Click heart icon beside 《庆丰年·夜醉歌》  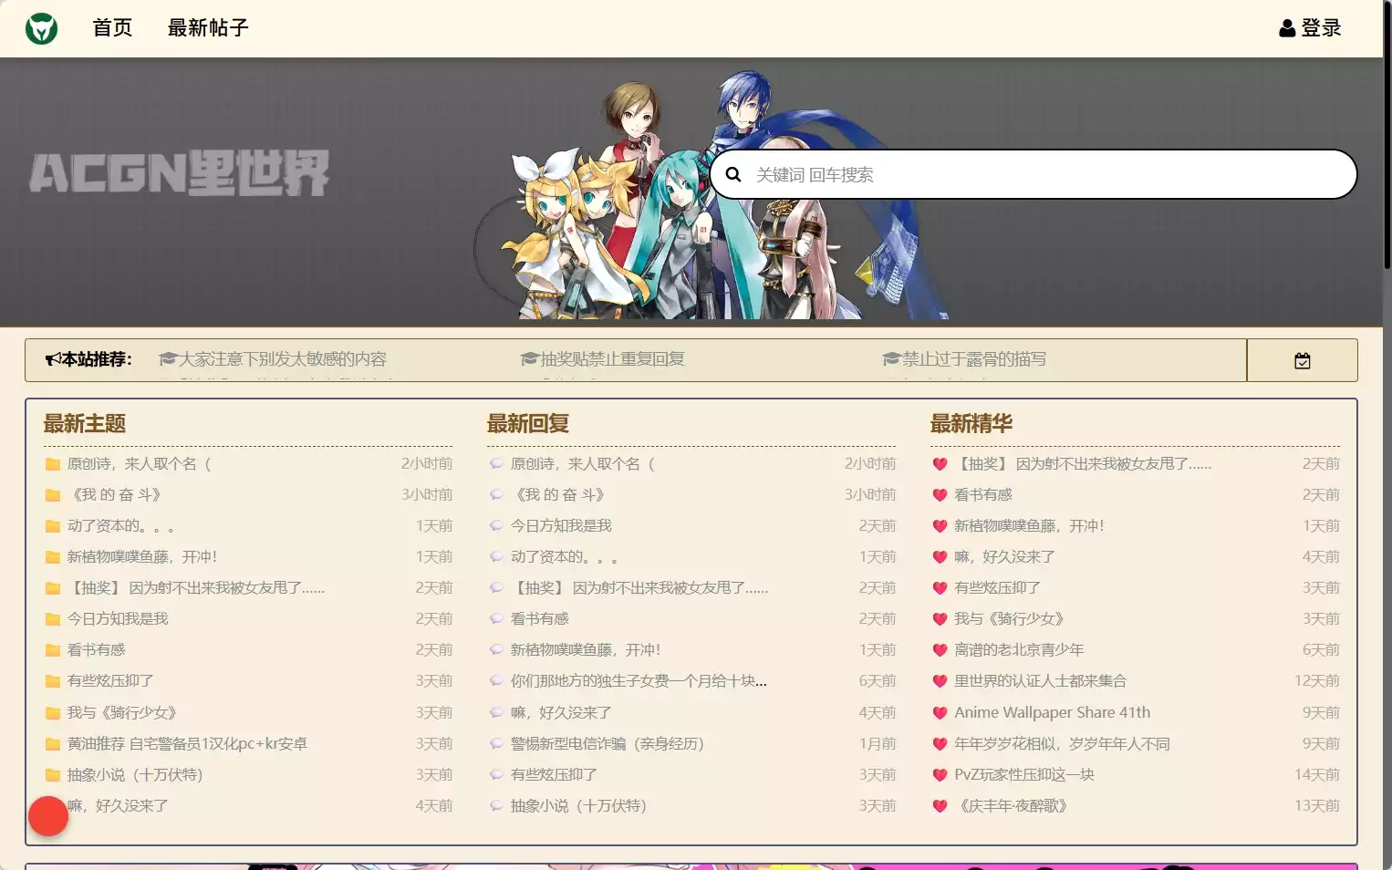click(940, 806)
